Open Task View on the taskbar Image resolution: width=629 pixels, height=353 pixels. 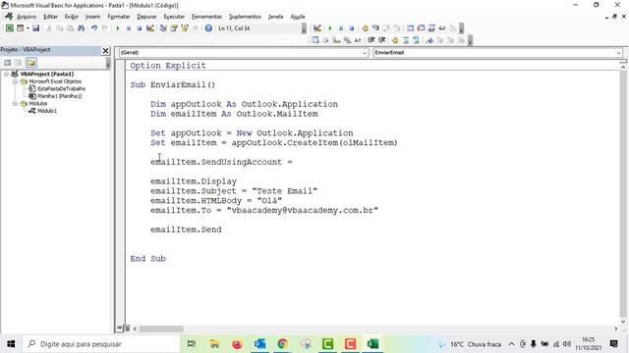[x=192, y=344]
